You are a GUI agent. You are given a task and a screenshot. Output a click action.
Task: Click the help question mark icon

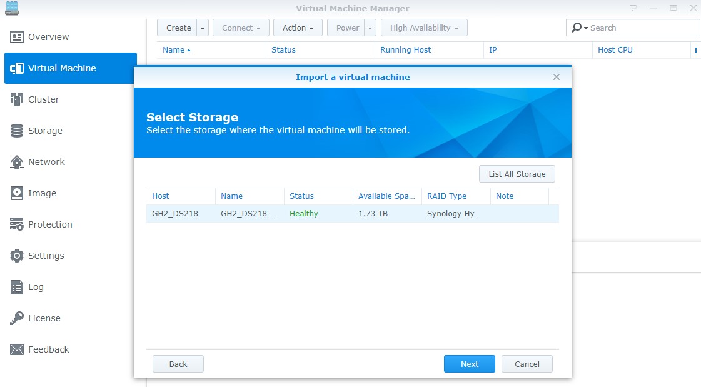point(633,8)
